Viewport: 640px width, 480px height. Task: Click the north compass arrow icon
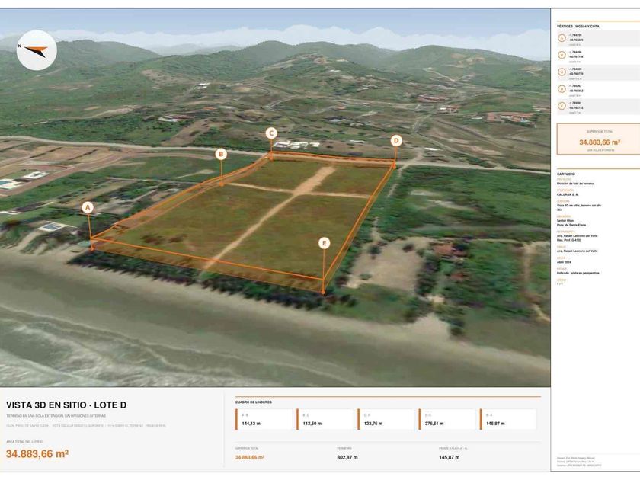37,50
